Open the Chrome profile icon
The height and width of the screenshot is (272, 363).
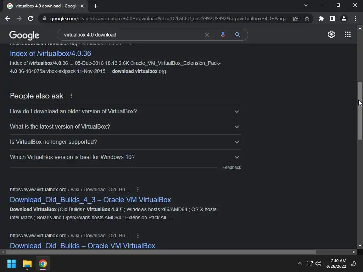pyautogui.click(x=344, y=18)
